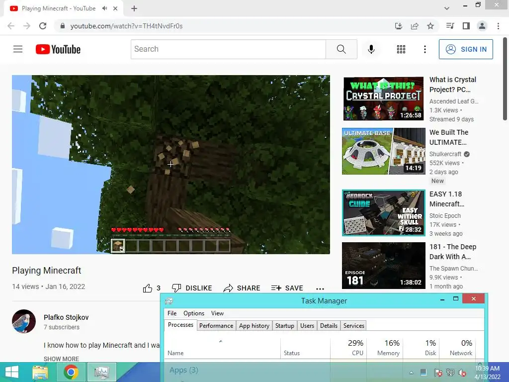
Task: Sort processes by Network column
Action: (458, 348)
